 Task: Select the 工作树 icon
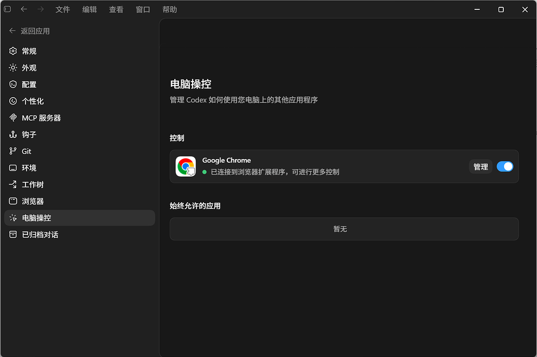point(13,184)
